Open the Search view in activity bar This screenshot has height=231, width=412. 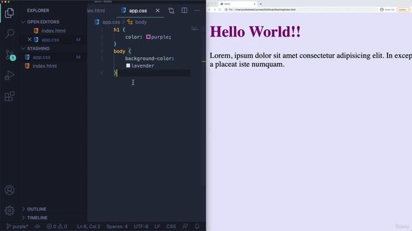tap(10, 33)
